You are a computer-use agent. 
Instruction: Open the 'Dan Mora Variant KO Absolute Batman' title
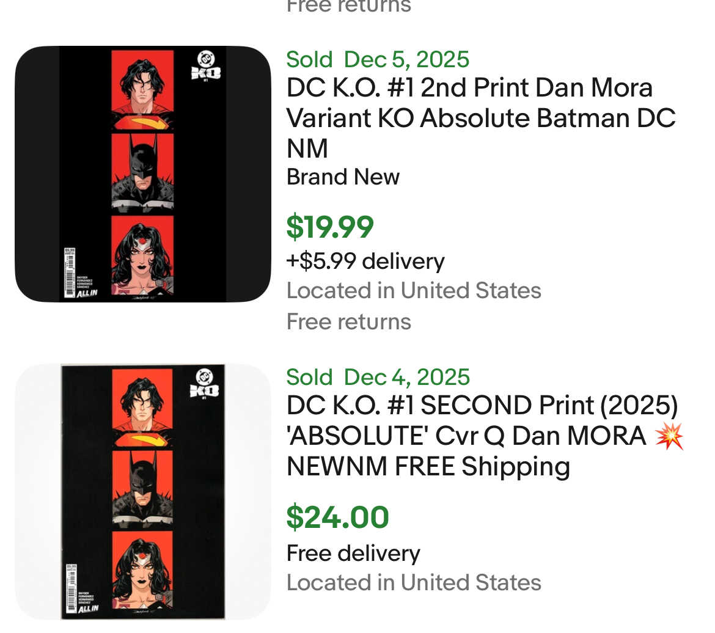click(481, 118)
